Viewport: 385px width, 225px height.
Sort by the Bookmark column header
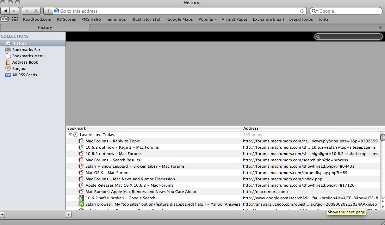tap(154, 128)
